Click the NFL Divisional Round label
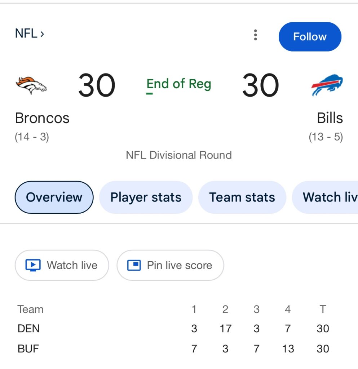Image resolution: width=358 pixels, height=369 pixels. tap(179, 155)
